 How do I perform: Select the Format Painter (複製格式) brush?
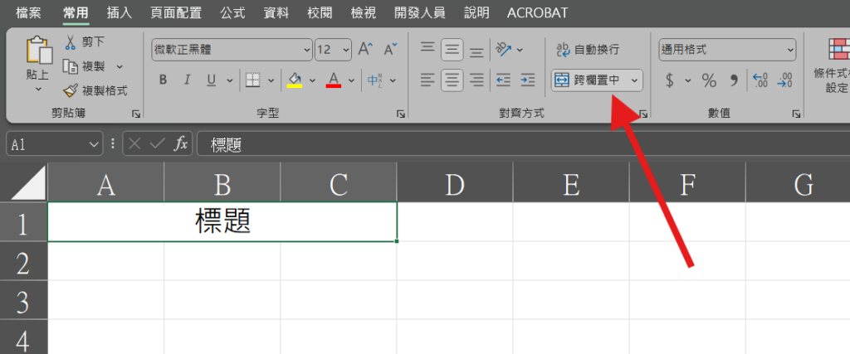(71, 90)
